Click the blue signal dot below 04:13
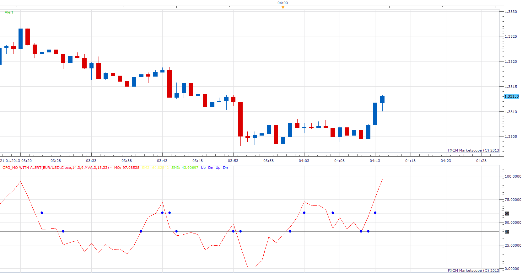This screenshot has width=522, height=273. pyautogui.click(x=375, y=213)
